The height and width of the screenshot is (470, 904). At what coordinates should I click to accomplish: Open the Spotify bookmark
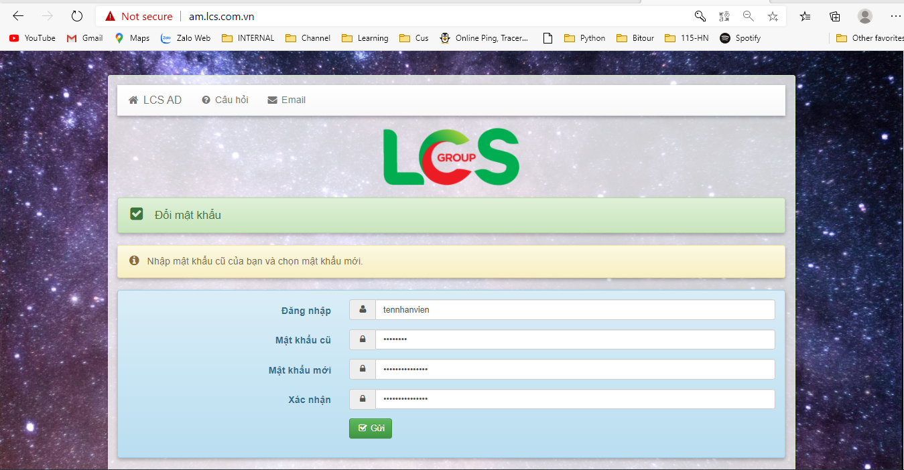(x=740, y=38)
